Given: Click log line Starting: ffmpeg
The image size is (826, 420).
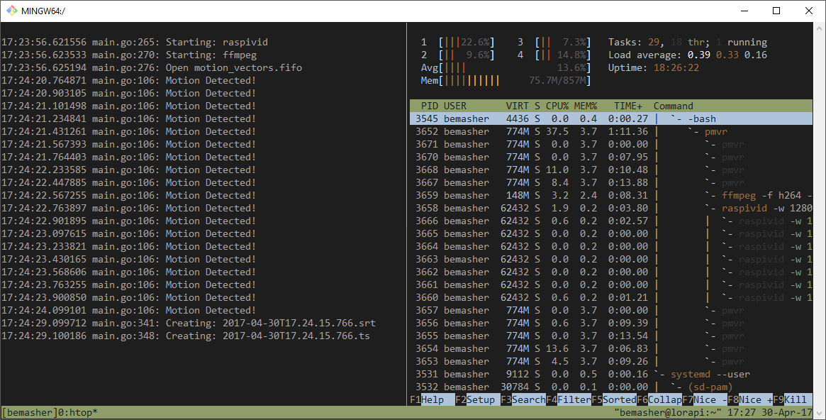Looking at the screenshot, I should (129, 55).
